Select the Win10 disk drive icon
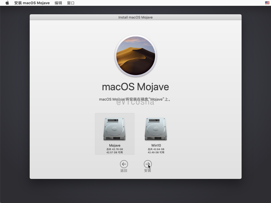Screen dimensions: 271x203 (x=156, y=129)
